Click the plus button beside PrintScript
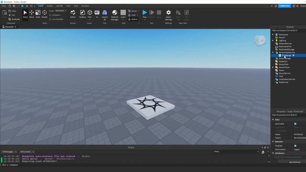Screen dimensions: 306x172 pos(294,55)
